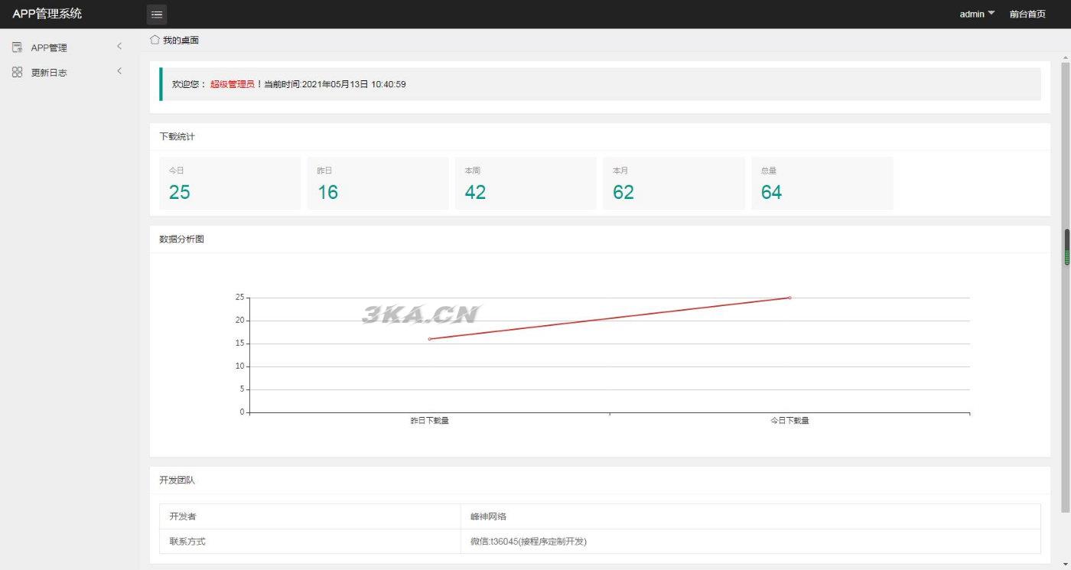
Task: Click the APP管理系统 logo title
Action: click(x=47, y=14)
